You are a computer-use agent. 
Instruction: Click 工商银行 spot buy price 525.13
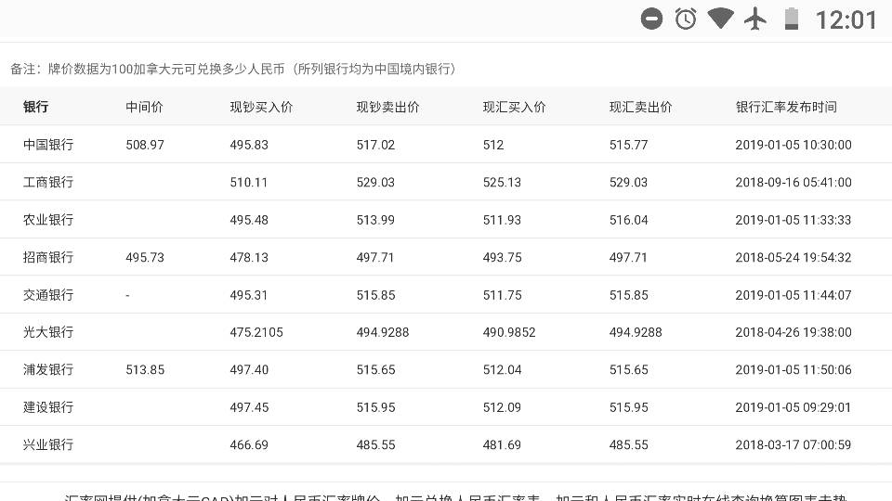tap(503, 183)
